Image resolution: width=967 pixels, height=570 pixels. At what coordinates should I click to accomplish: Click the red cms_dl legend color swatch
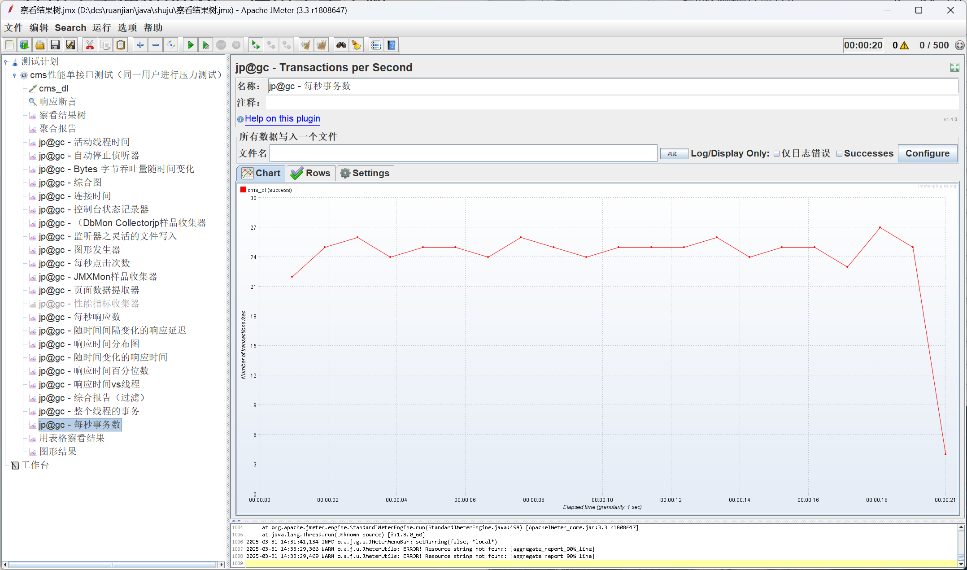click(x=243, y=190)
